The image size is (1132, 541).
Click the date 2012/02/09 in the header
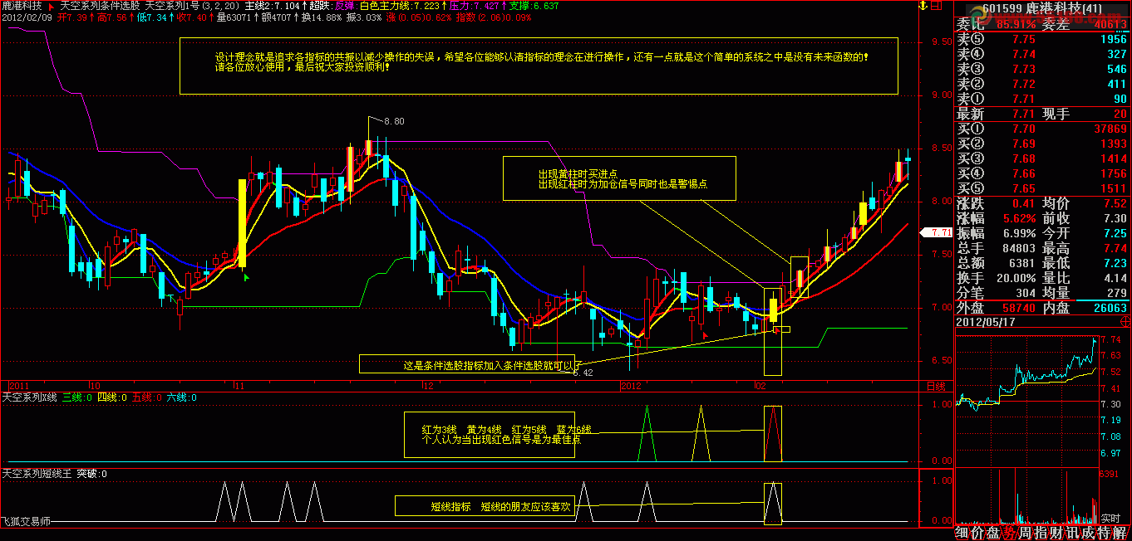tap(27, 16)
